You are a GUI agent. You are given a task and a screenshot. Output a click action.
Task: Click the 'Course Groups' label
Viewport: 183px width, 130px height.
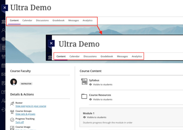click(x=23, y=111)
